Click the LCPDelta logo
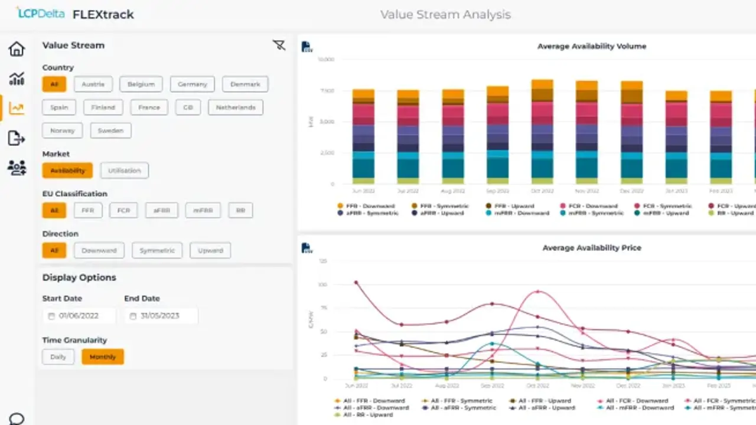 [x=40, y=13]
